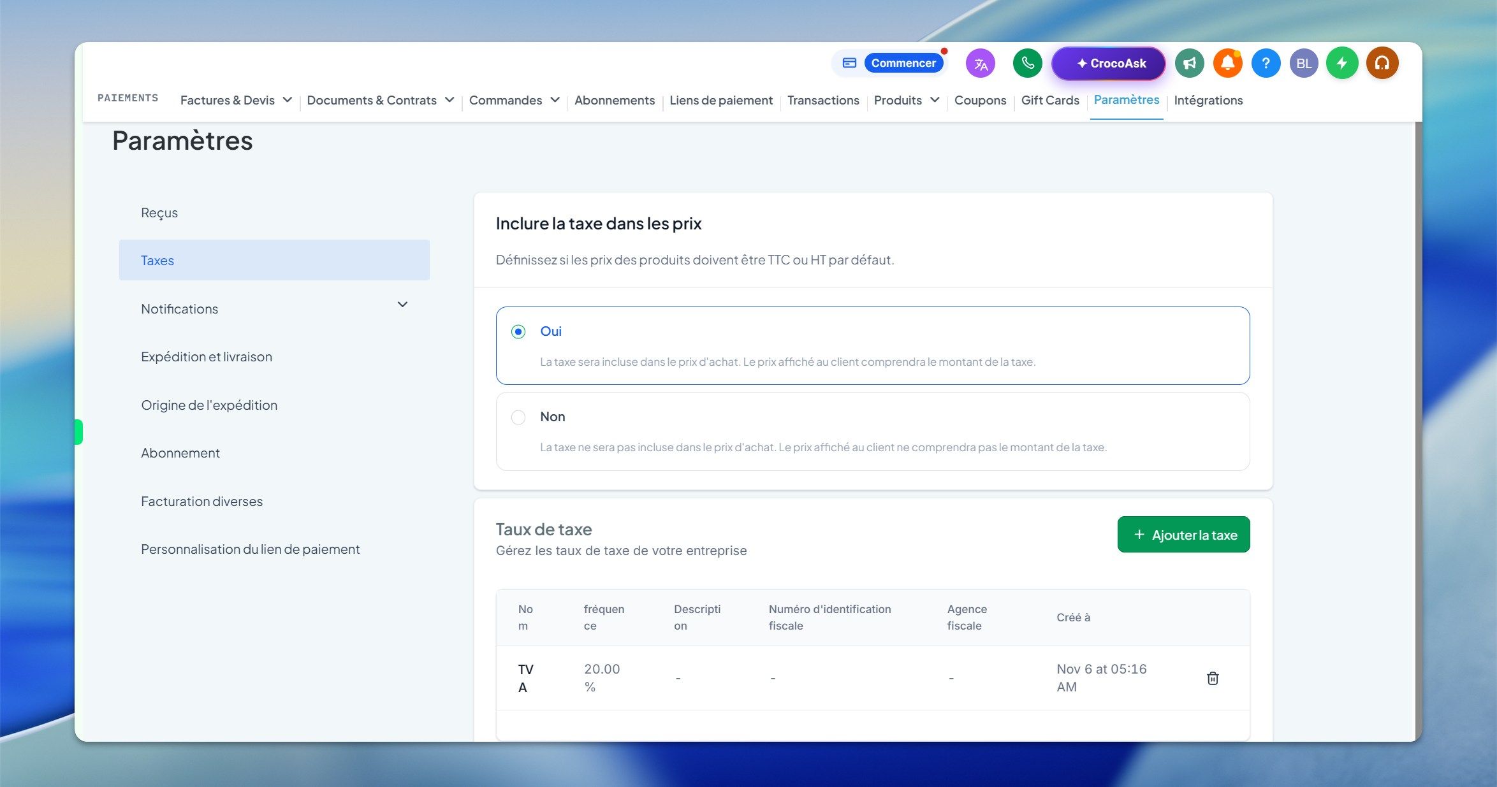Image resolution: width=1497 pixels, height=787 pixels.
Task: Open the orange notifications bell
Action: click(1228, 64)
